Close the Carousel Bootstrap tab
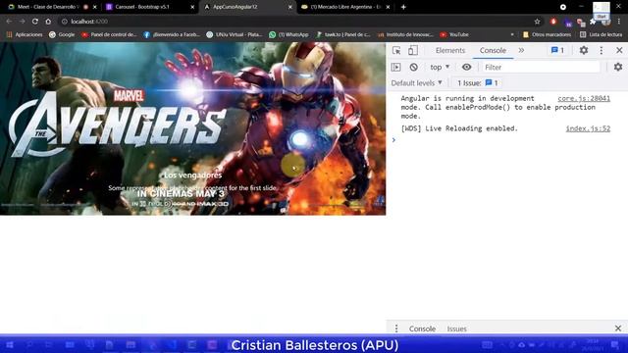The image size is (628, 353). pos(192,7)
